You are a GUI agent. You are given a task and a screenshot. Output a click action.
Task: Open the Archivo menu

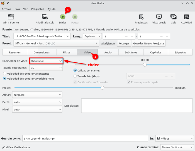(x=6, y=9)
